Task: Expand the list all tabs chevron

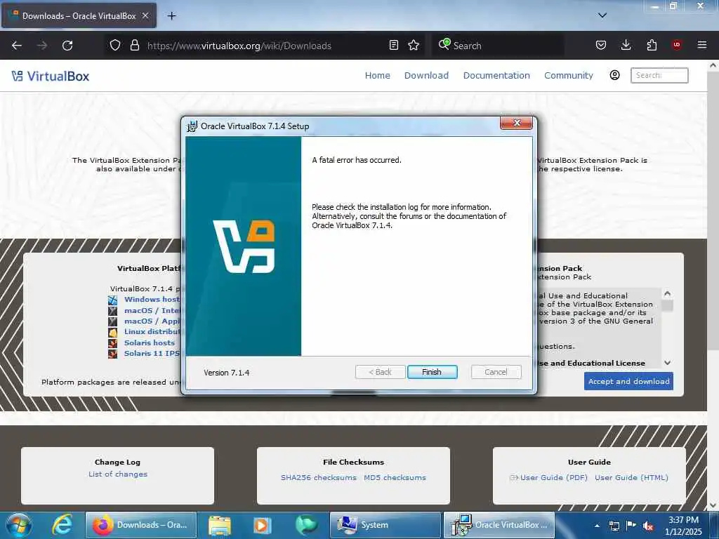Action: pos(602,15)
